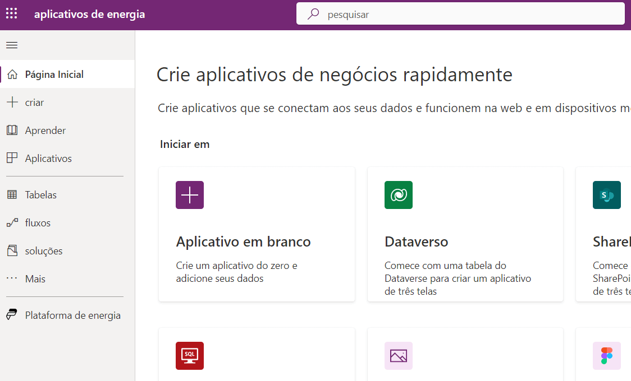
Task: Open the Dataverso three-screen app card
Action: [465, 234]
